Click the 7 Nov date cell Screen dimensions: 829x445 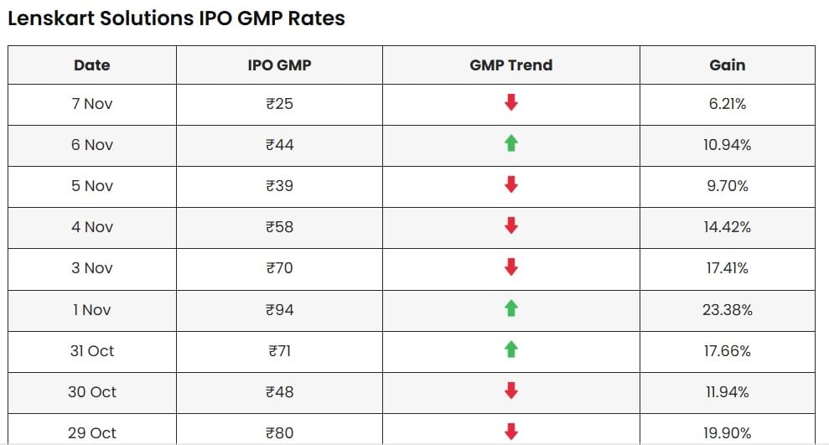(x=92, y=104)
